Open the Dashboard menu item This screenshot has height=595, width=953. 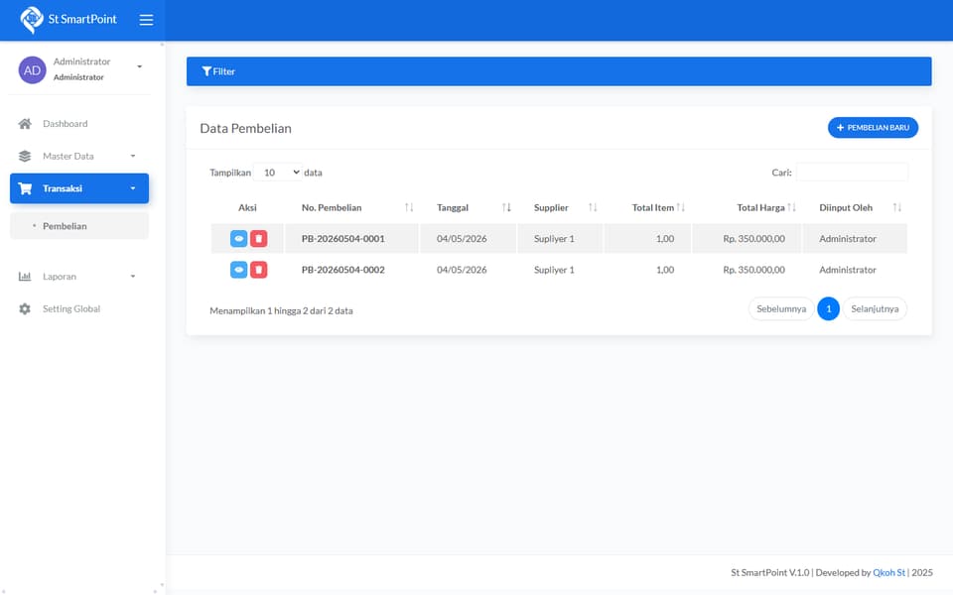(x=79, y=124)
